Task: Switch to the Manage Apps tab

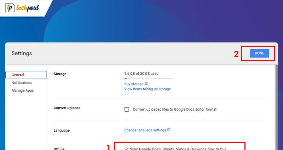Action: point(23,90)
